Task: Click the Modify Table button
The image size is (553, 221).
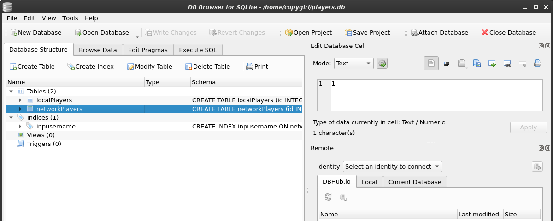Action: click(149, 67)
